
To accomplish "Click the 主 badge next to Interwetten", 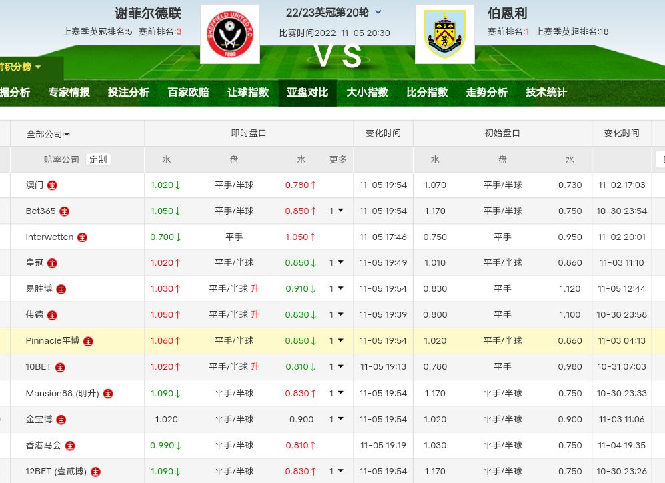I will click(x=82, y=237).
